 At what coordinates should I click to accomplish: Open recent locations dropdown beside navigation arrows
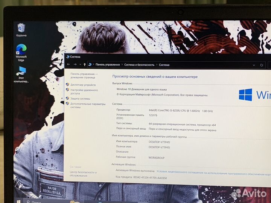80,65
